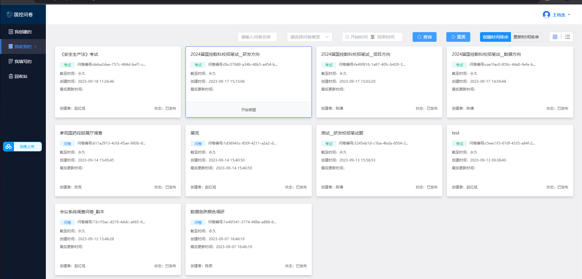
Task: Open the 会议系统调查问卷_副本 card title
Action: pos(82,212)
